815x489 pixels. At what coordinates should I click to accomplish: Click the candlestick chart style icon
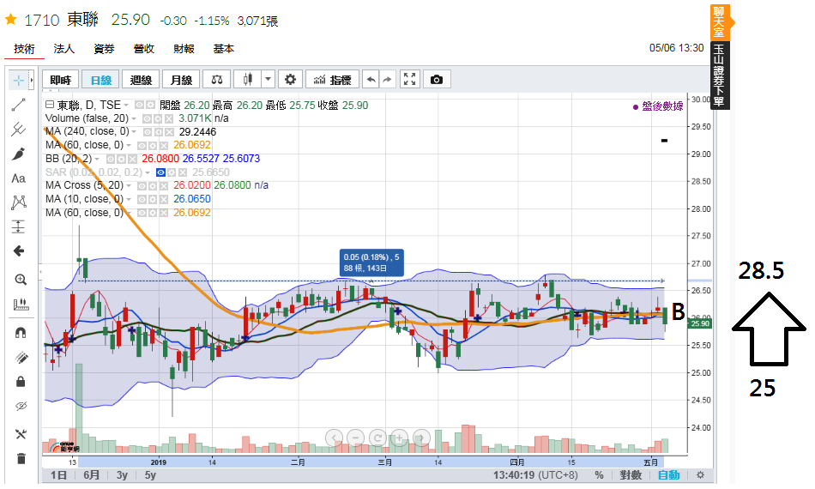pyautogui.click(x=248, y=80)
